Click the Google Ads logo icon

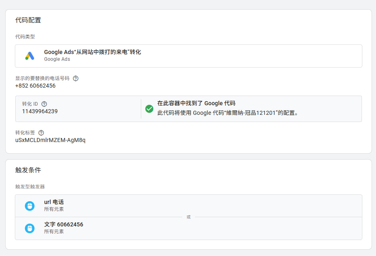pyautogui.click(x=30, y=56)
